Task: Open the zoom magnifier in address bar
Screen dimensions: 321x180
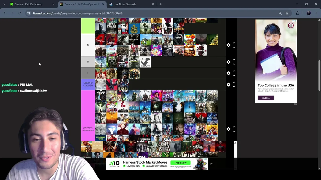Action: point(280,13)
